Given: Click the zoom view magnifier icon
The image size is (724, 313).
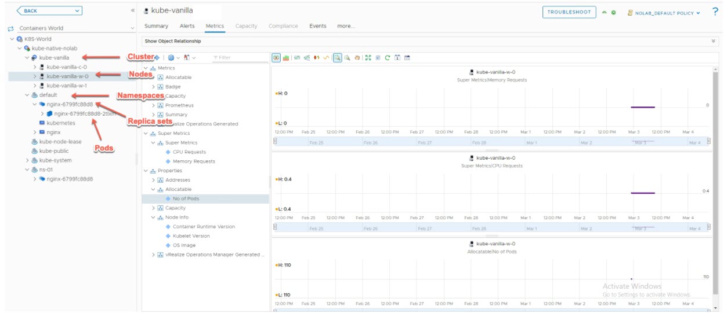Looking at the screenshot, I should point(337,58).
